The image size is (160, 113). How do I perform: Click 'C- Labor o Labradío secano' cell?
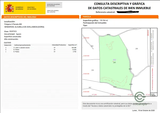tap(22, 48)
